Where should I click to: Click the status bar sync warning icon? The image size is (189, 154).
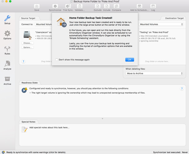tap(3, 152)
